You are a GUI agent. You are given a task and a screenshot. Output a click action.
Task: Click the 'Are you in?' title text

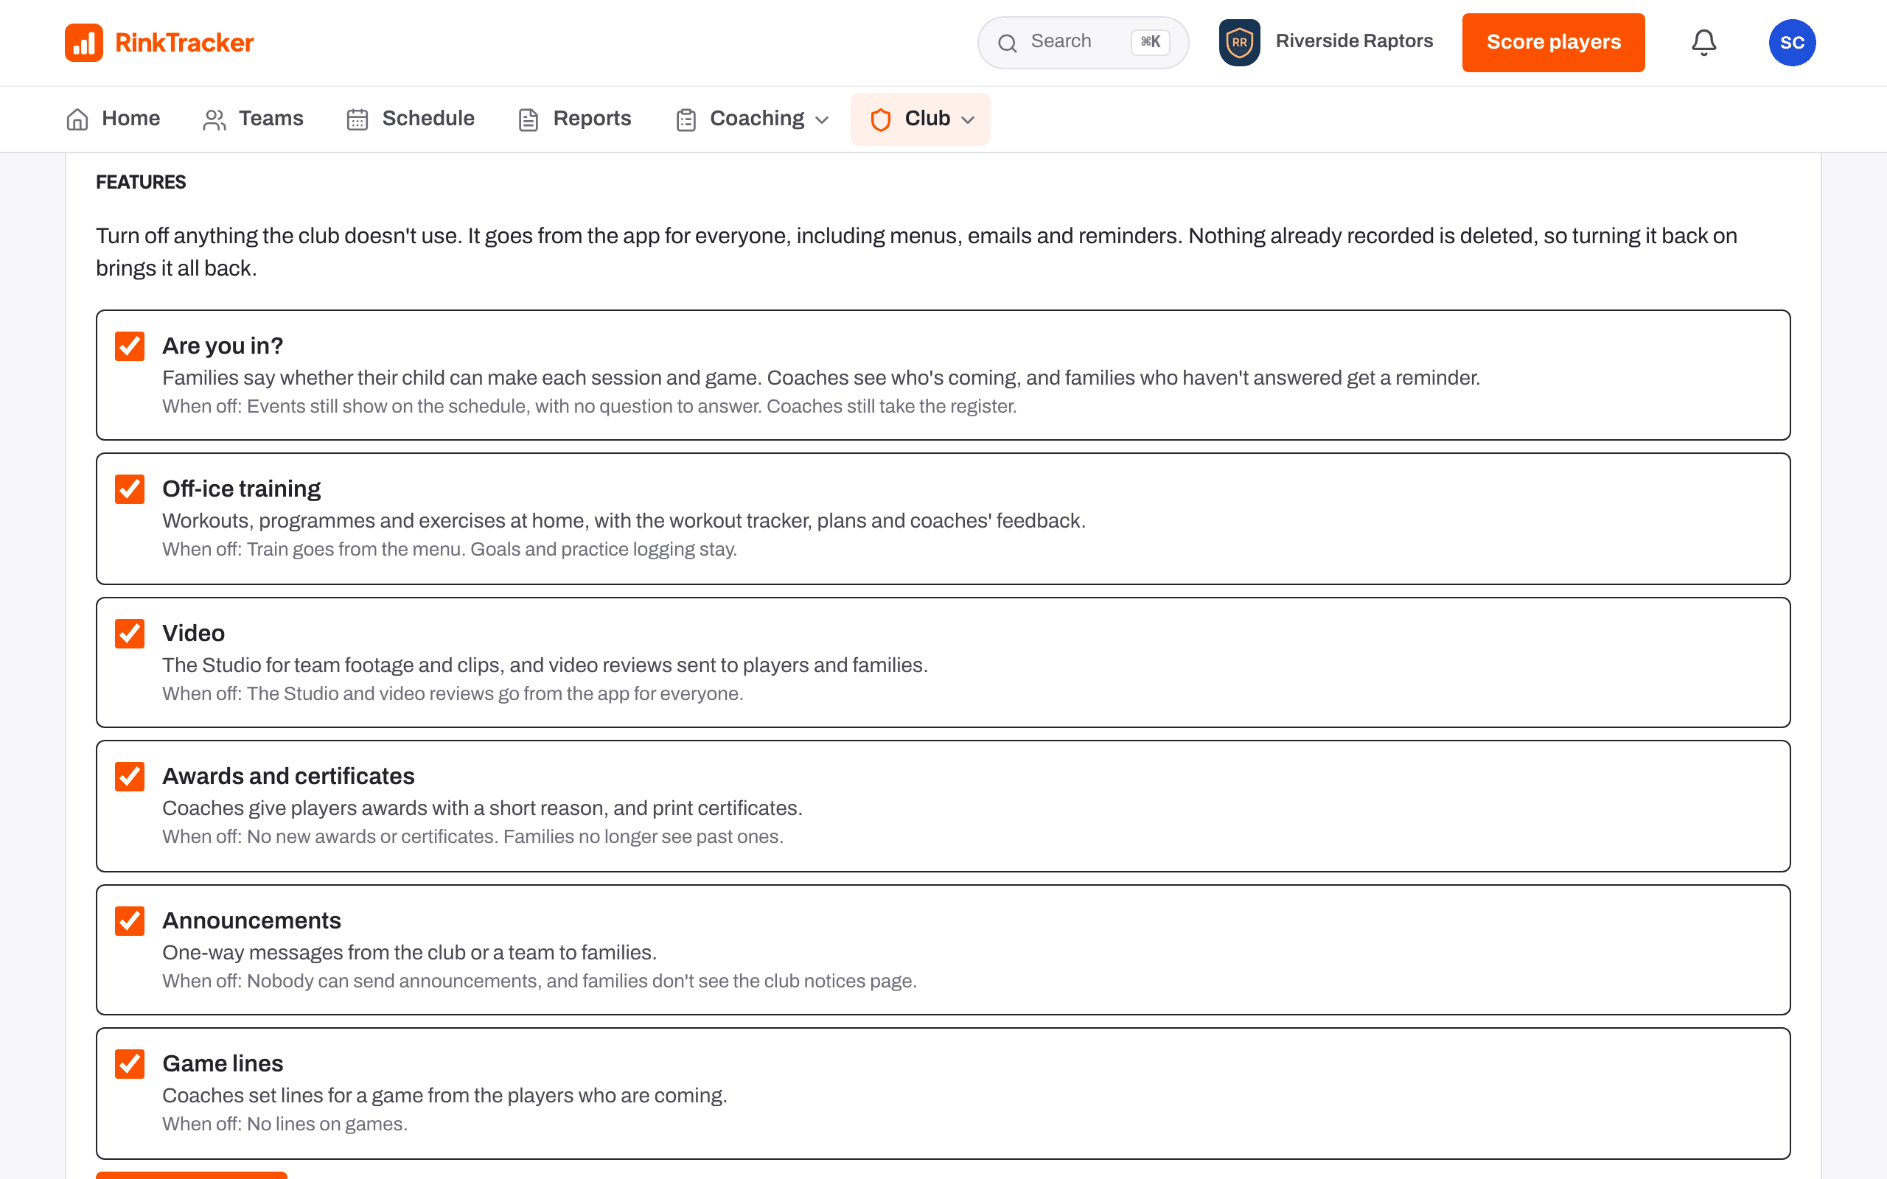(222, 346)
